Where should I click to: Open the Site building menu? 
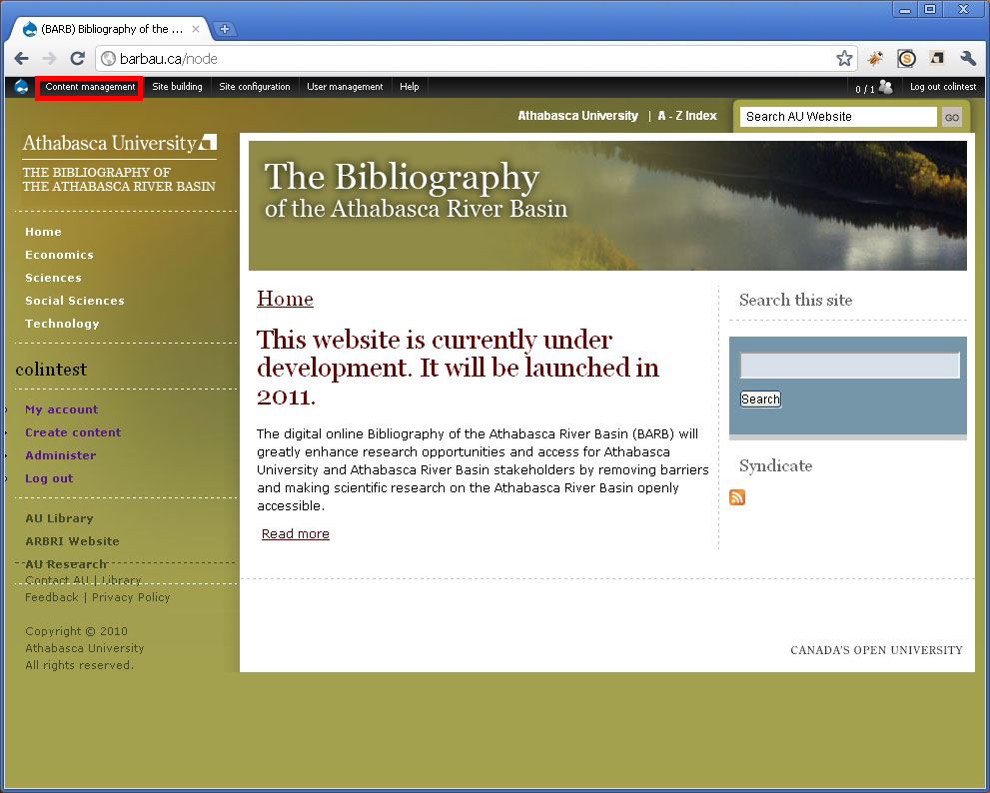[177, 87]
